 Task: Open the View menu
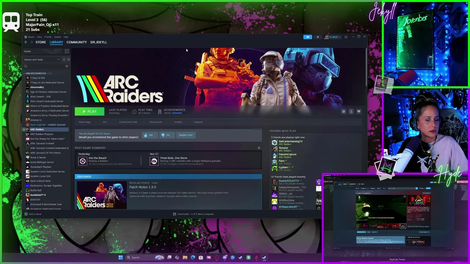tap(39, 37)
